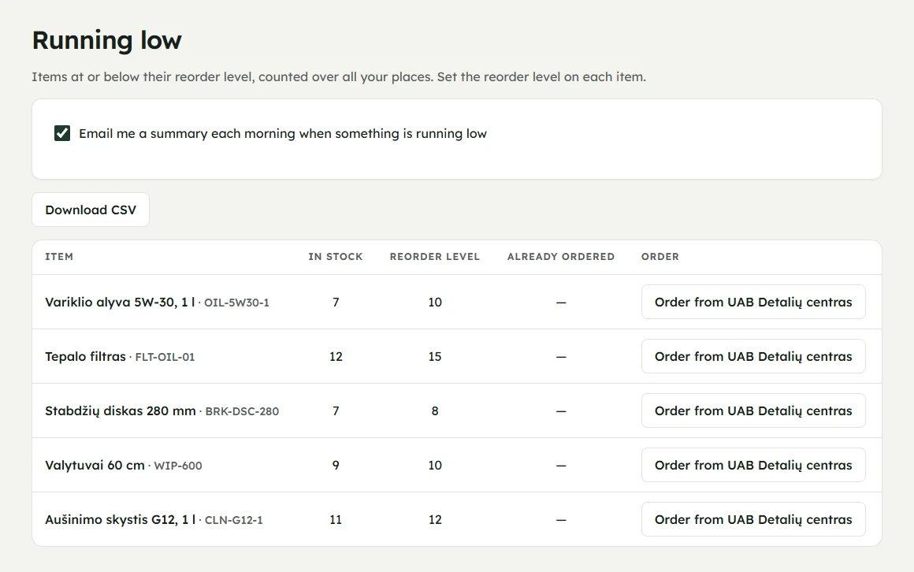Order Variklio alyva 5W-30 from UAB Detalių centras
914x572 pixels.
point(753,302)
